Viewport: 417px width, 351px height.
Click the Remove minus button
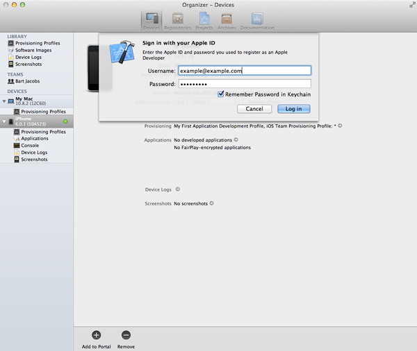tap(126, 335)
